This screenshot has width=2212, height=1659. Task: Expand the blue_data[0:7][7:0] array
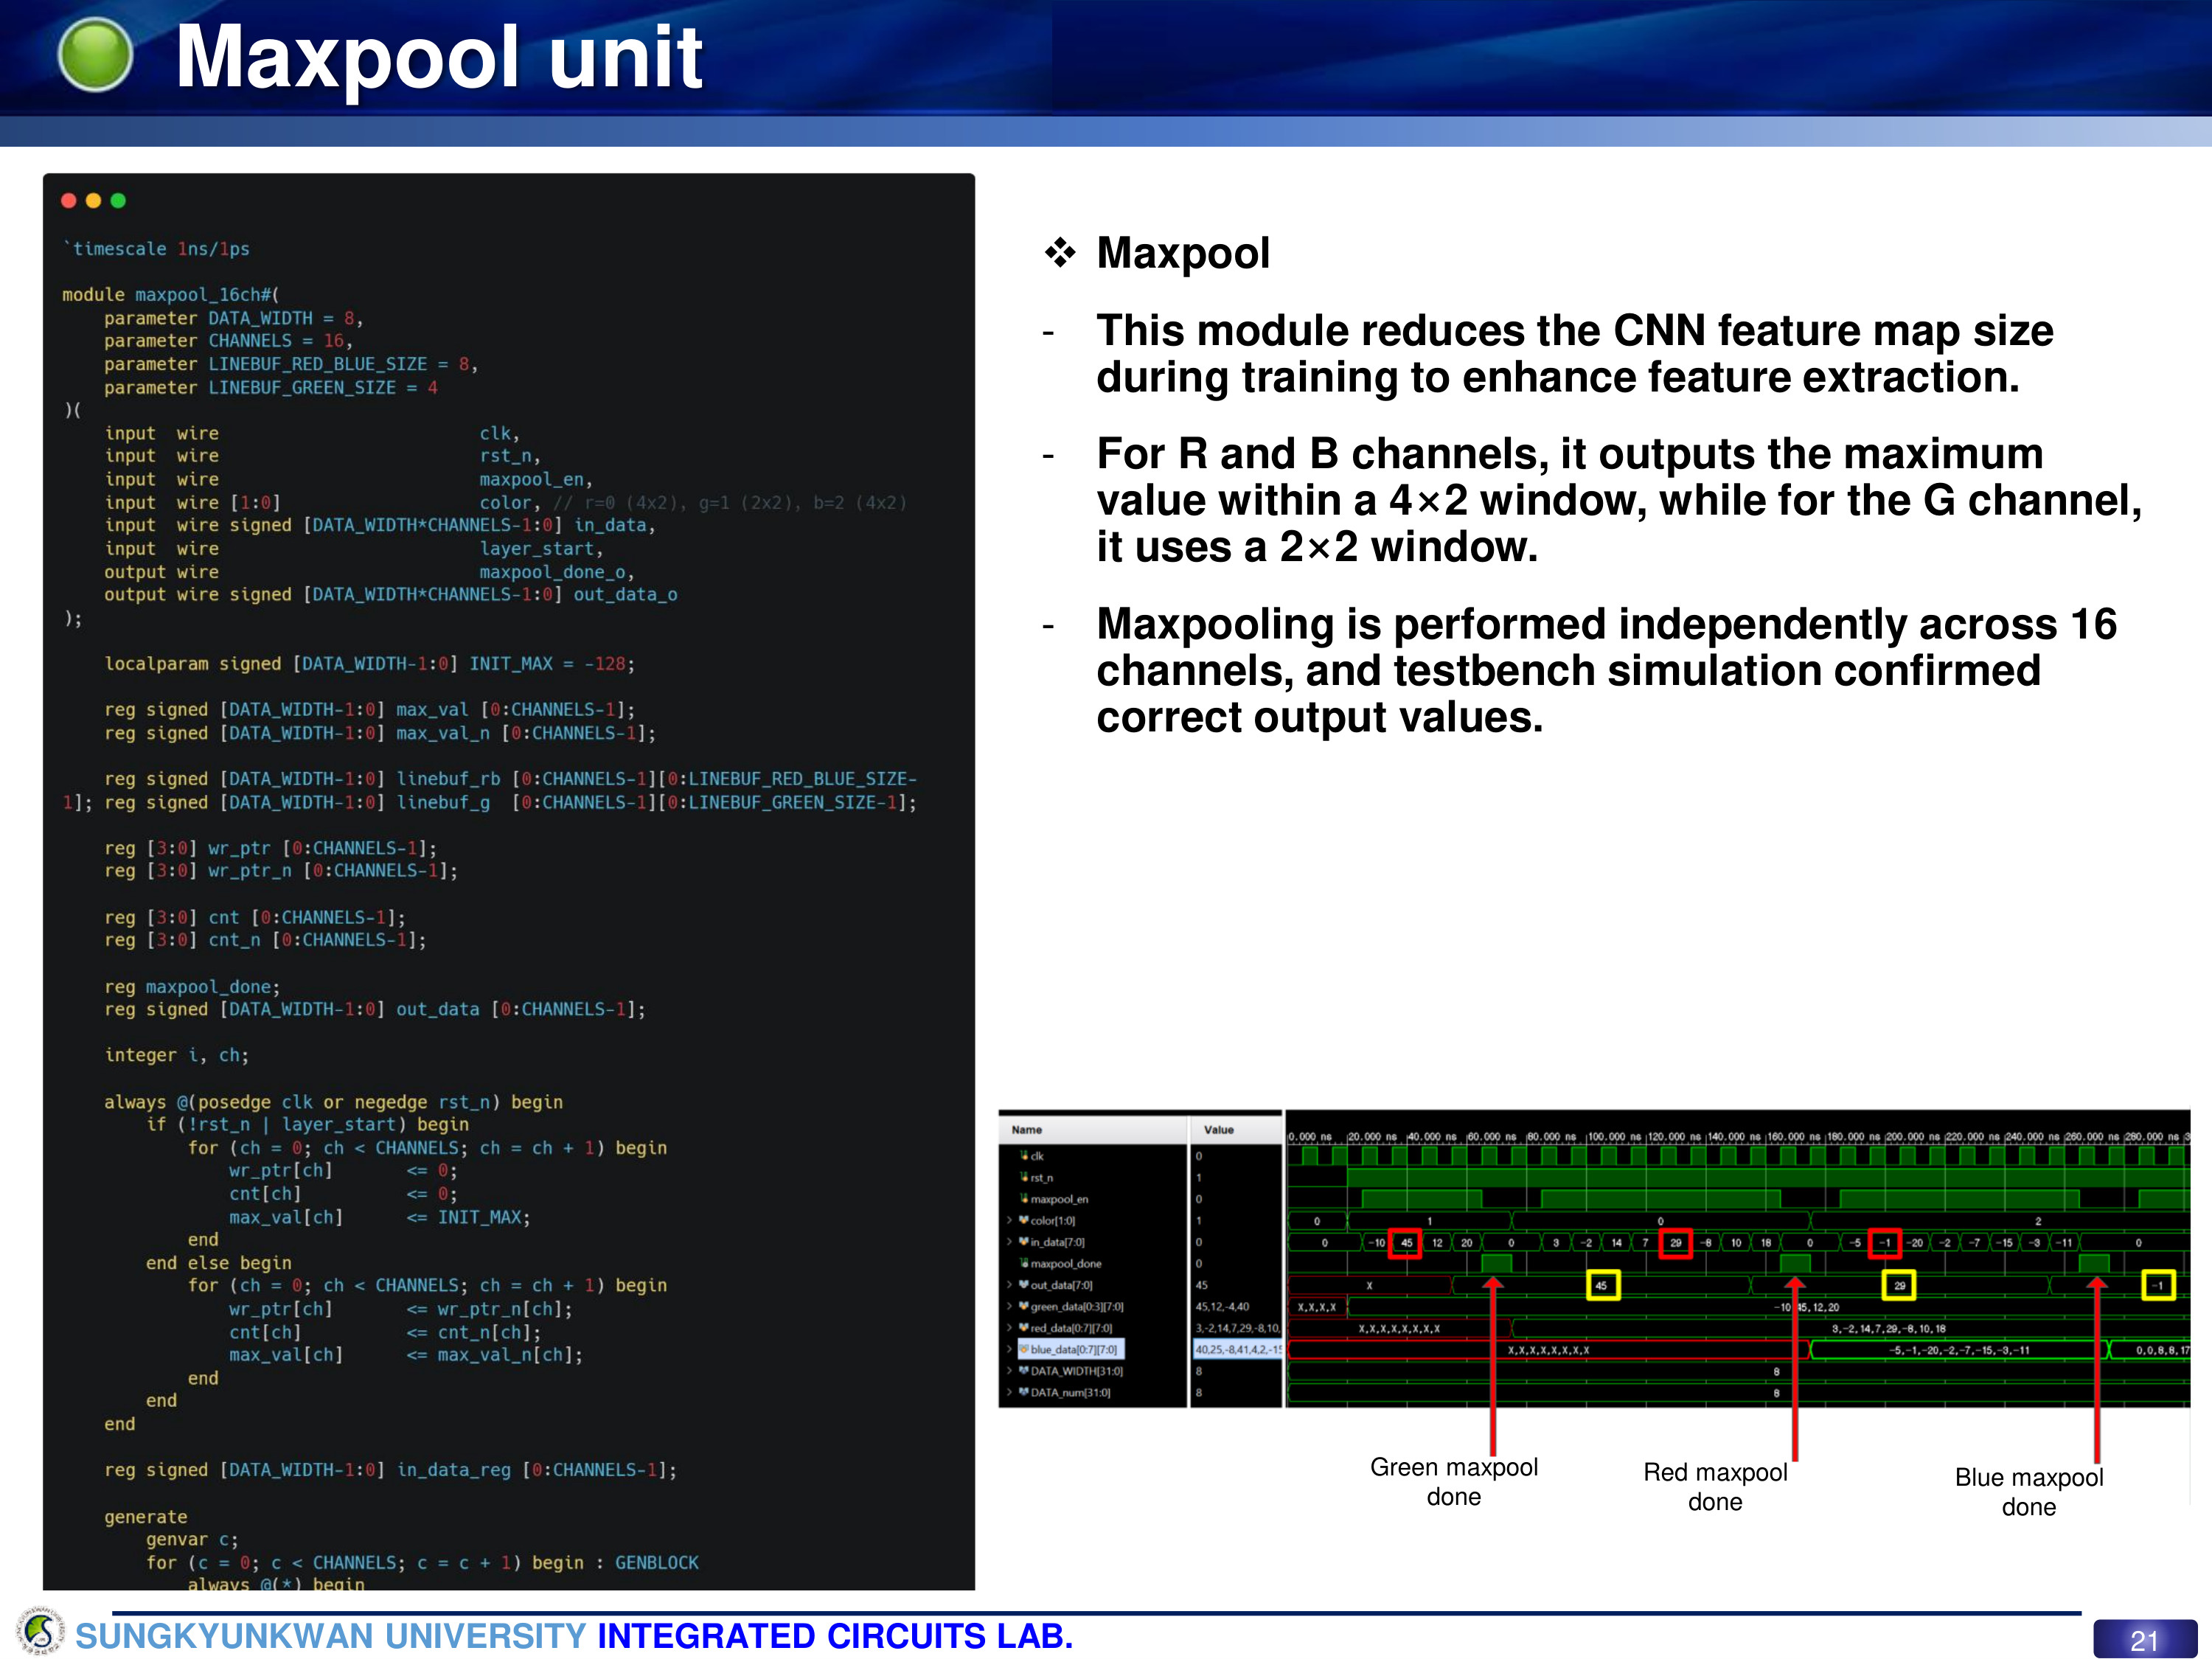coord(1010,1349)
